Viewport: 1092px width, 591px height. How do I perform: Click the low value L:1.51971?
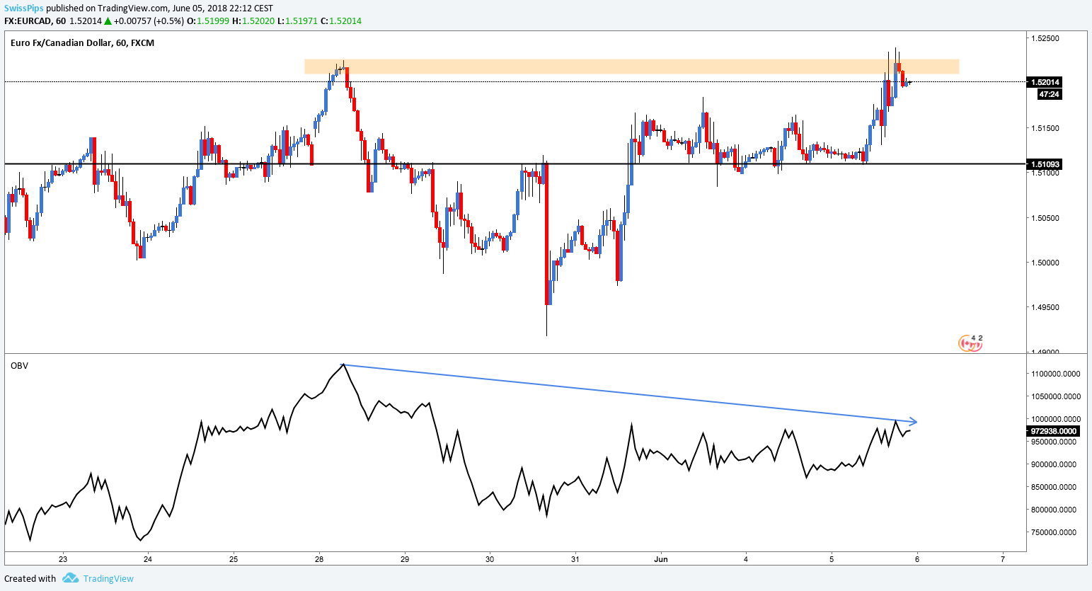coord(297,21)
